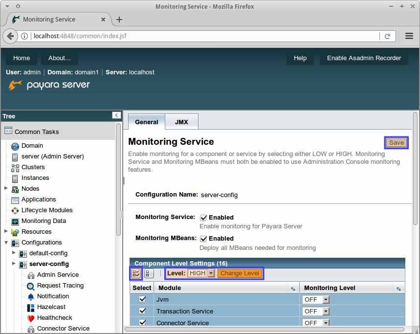Click the Notification bell icon
The image size is (420, 334).
click(x=31, y=297)
